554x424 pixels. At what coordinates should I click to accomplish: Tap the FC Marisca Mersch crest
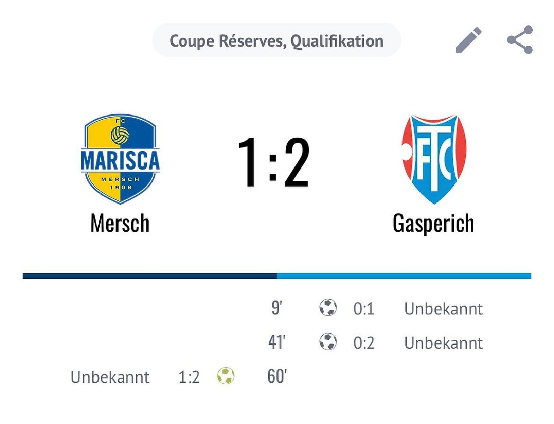tap(120, 159)
